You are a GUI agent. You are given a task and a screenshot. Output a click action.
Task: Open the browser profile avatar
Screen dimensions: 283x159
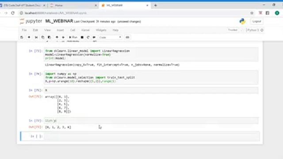tap(277, 13)
